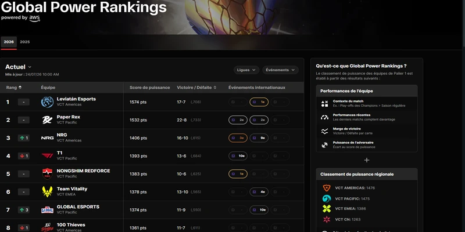This screenshot has height=232, width=465.
Task: Click Paper Rex's first 2e event badge
Action: 238,120
